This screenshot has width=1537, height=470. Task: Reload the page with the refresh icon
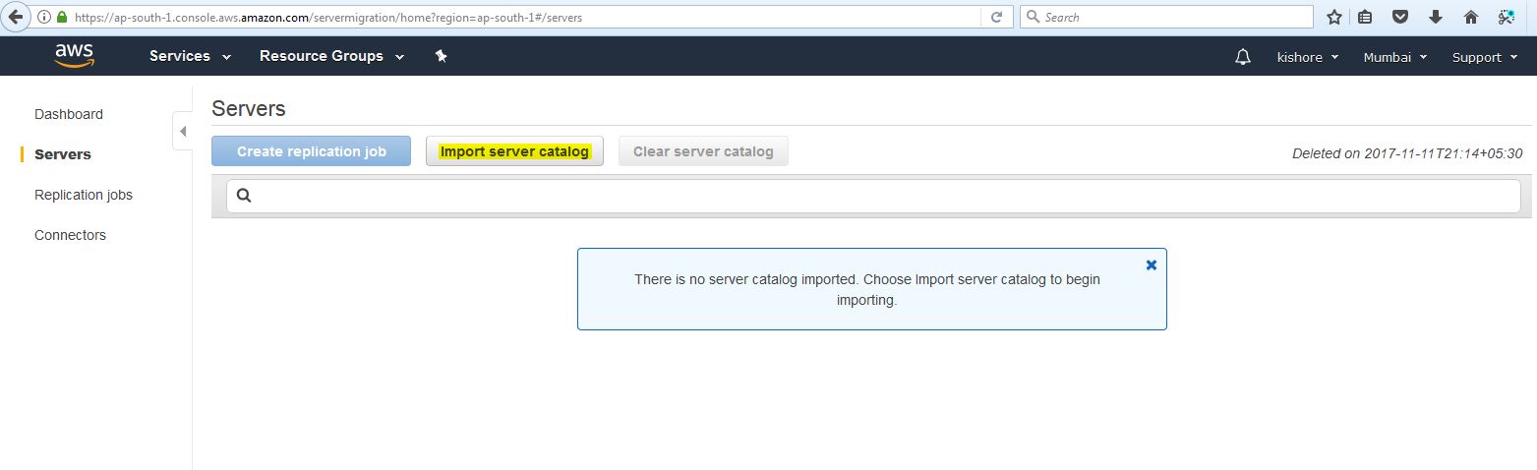point(996,17)
